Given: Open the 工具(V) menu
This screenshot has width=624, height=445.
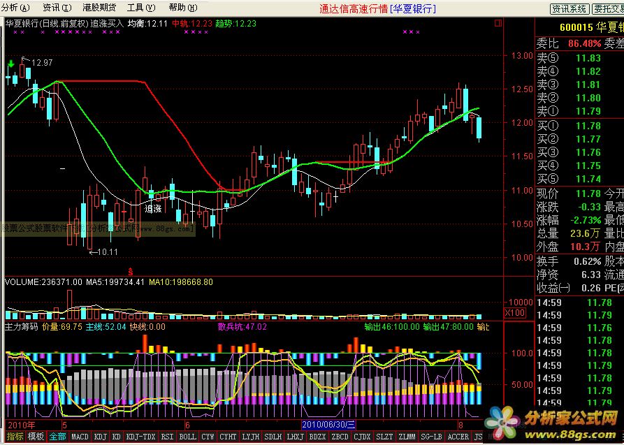Looking at the screenshot, I should 141,8.
